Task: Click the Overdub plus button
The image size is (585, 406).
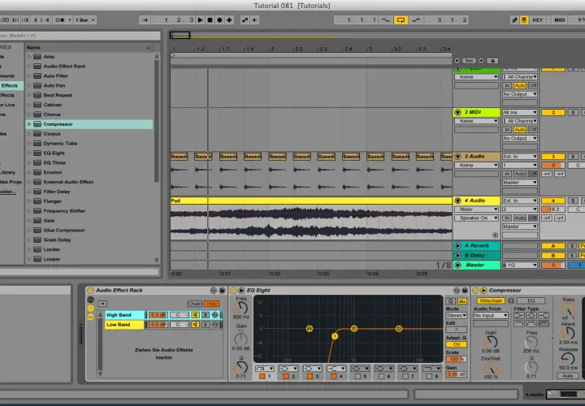Action: (229, 20)
